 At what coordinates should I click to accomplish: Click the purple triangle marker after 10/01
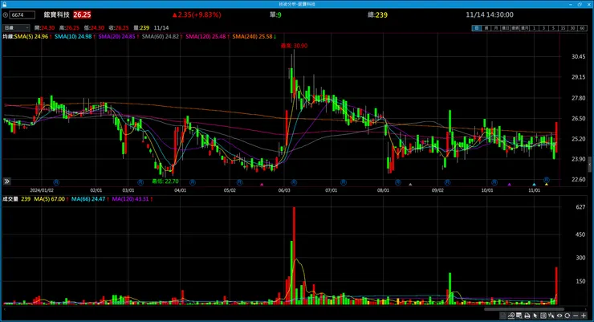tap(509, 185)
